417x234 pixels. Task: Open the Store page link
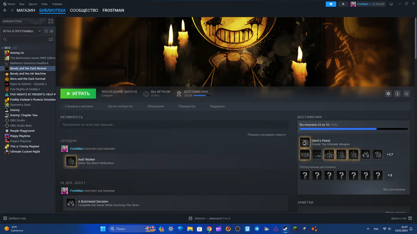click(79, 106)
